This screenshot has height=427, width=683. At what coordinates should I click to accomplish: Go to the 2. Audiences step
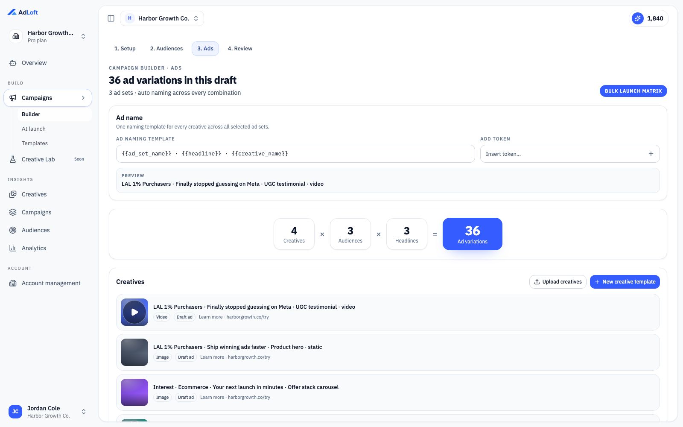coord(166,49)
